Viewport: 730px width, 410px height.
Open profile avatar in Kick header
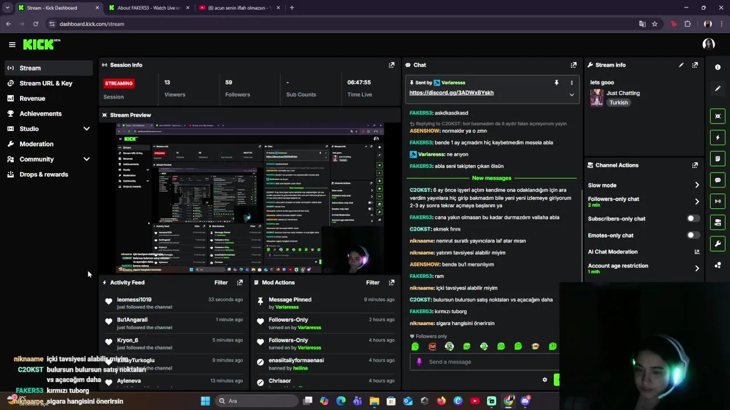[708, 44]
